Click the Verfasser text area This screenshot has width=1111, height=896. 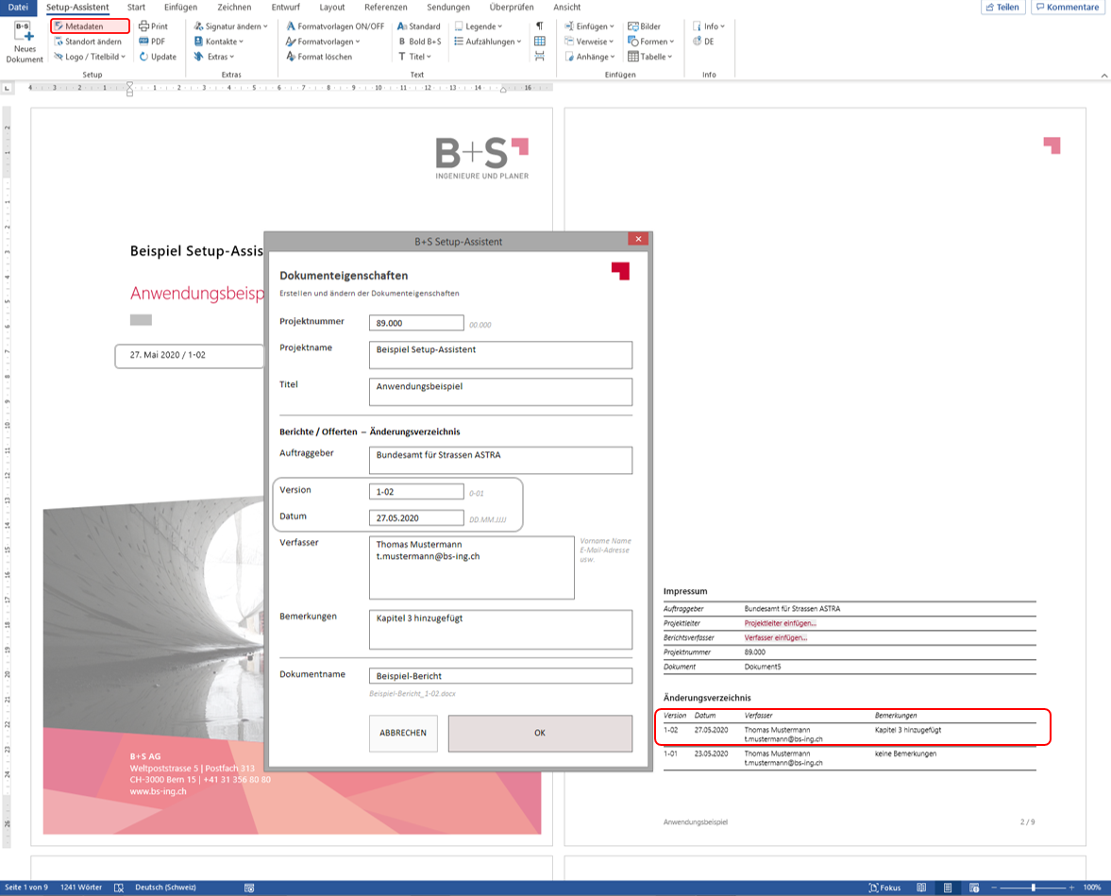(472, 567)
